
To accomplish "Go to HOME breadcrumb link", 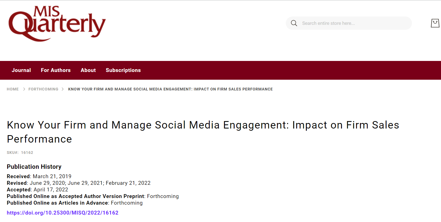I will click(x=13, y=89).
